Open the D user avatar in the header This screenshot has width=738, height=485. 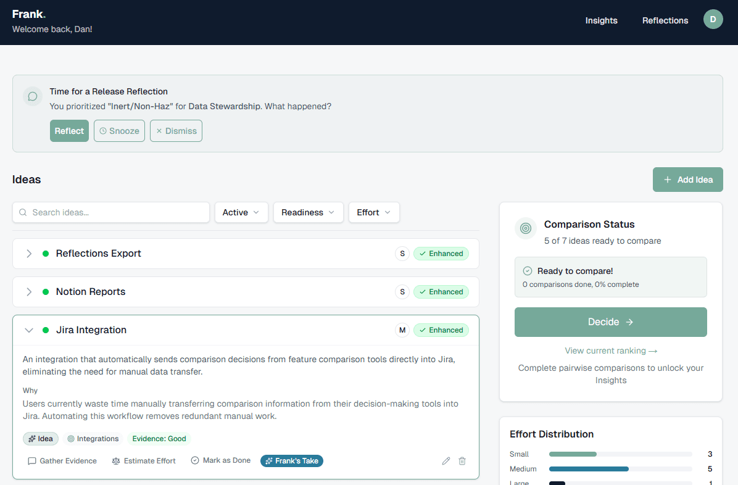click(x=713, y=19)
